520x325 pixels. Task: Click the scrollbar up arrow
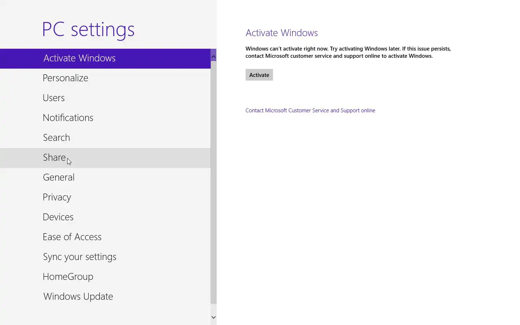(213, 56)
